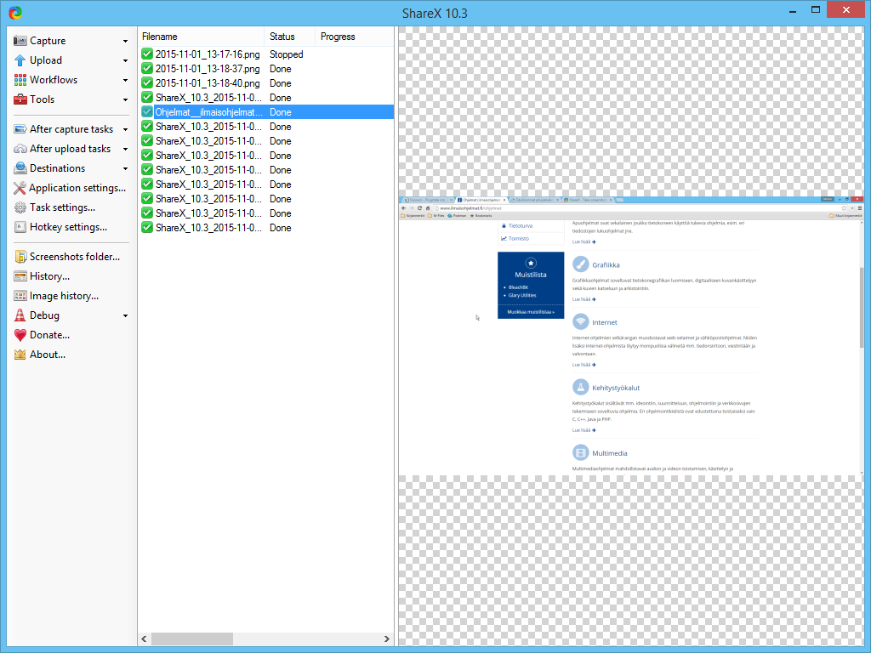Click green check icon of 2015-11-01_13-18-40.png
This screenshot has width=871, height=653.
point(147,82)
